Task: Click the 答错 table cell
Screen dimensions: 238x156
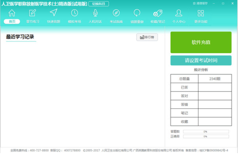Action: pos(184,104)
